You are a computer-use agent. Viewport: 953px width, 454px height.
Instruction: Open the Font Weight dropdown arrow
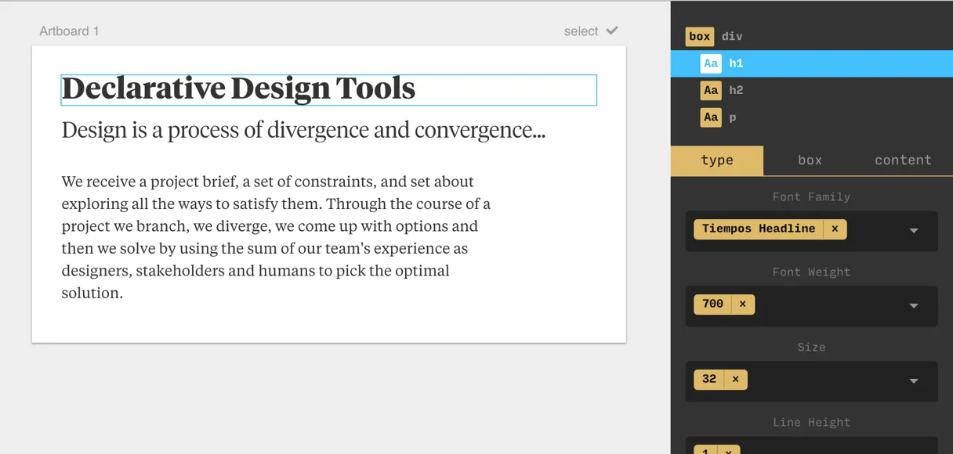click(913, 306)
